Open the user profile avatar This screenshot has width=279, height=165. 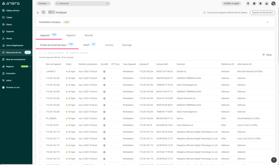tap(273, 3)
